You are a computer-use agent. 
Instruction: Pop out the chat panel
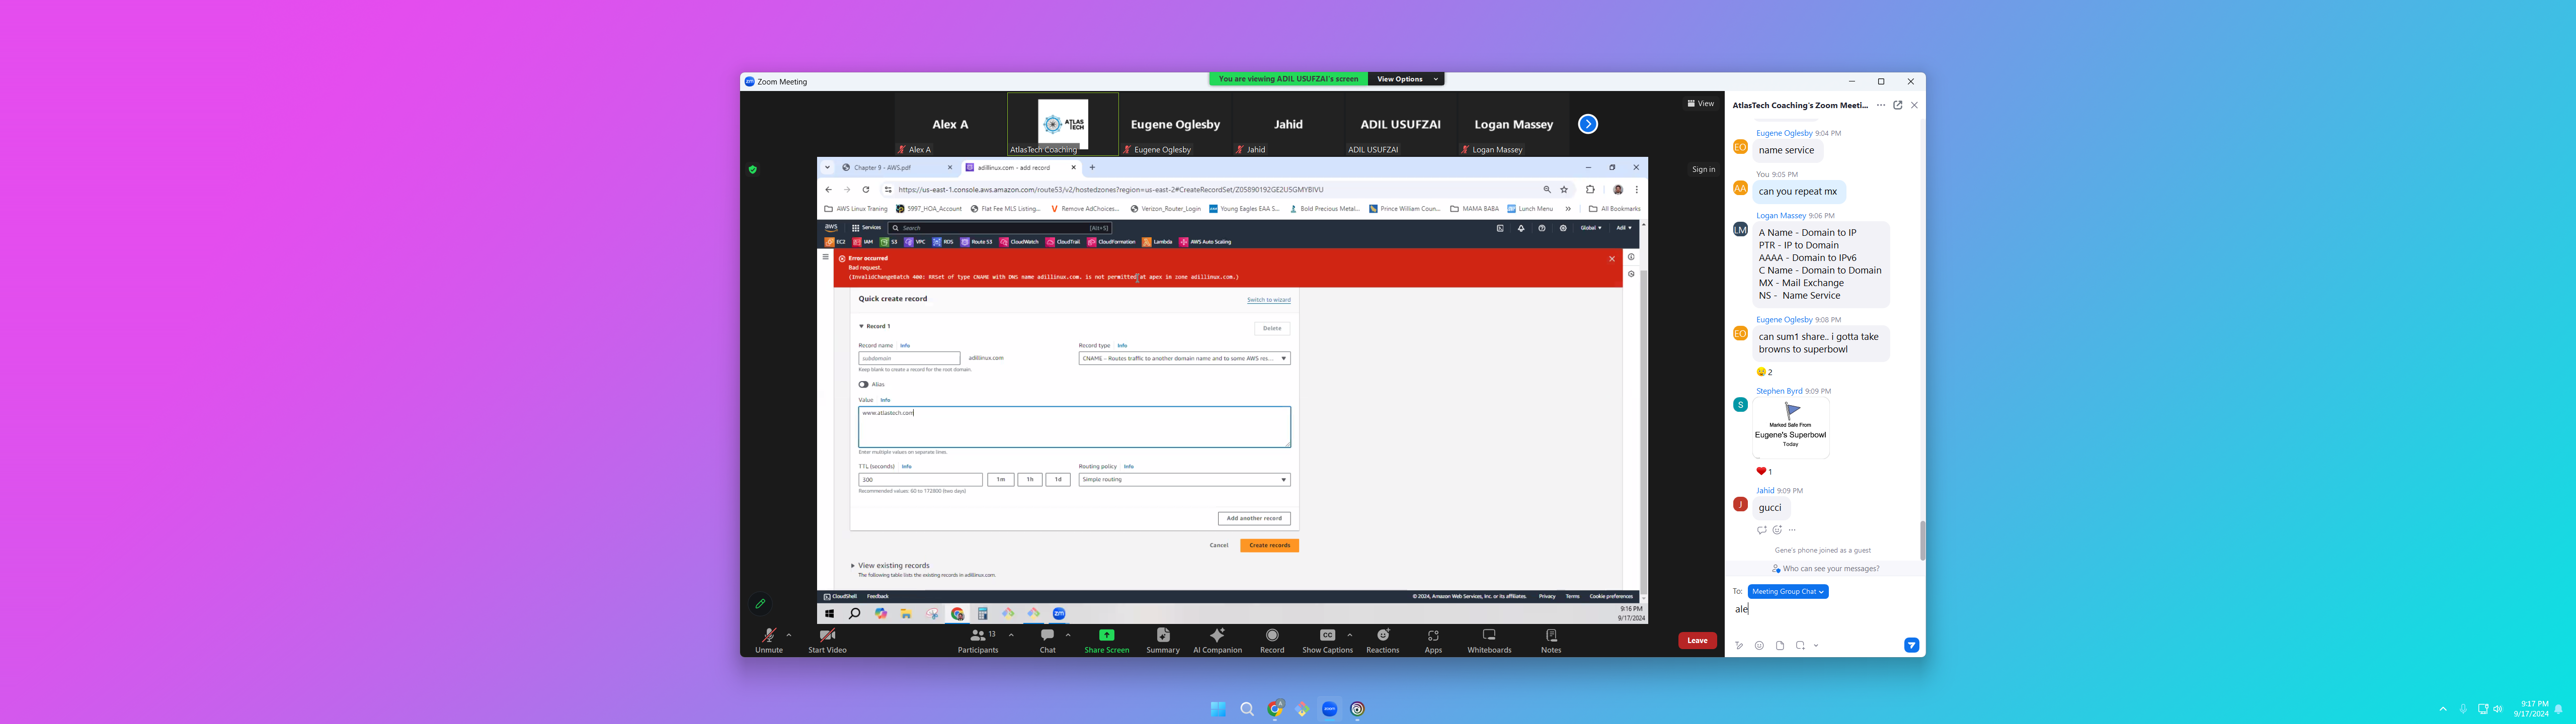click(x=1897, y=105)
